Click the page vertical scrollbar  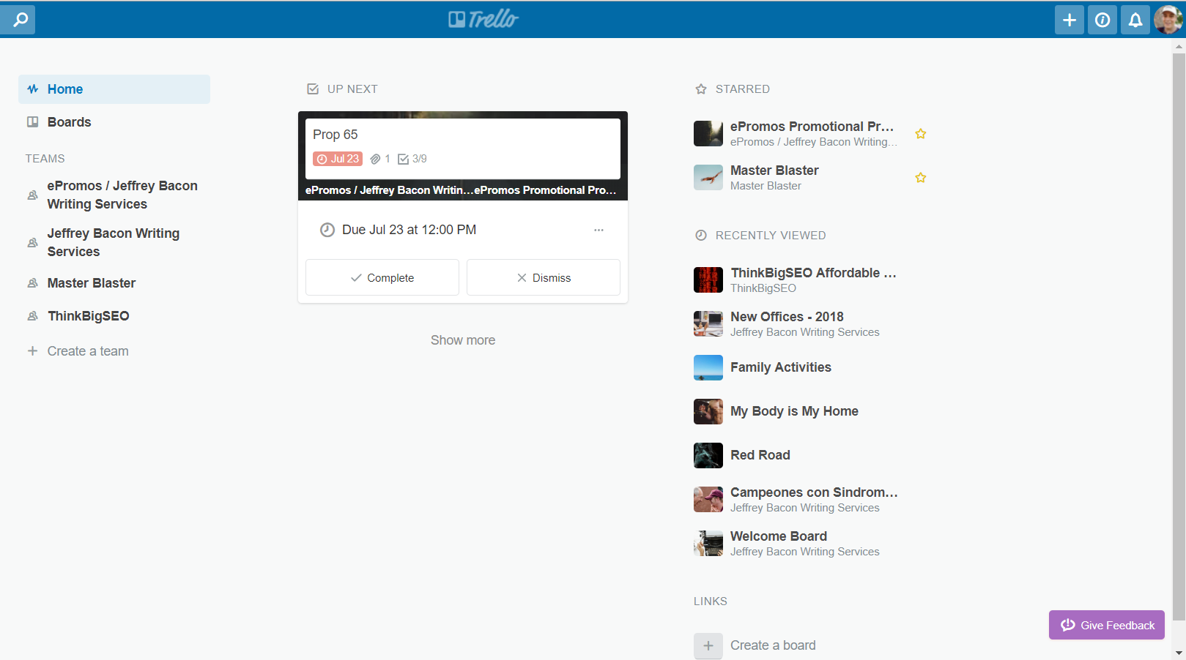pos(1179,337)
